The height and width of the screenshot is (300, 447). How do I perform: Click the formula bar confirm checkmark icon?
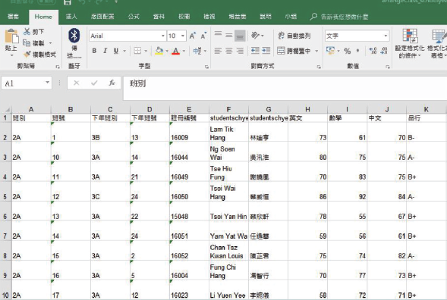(x=94, y=83)
